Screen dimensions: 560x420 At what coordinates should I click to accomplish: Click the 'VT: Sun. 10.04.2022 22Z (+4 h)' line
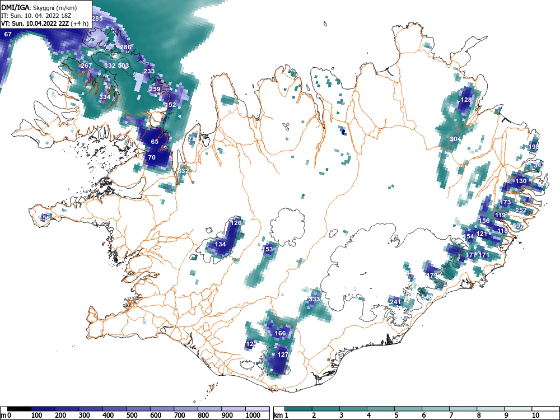(45, 24)
